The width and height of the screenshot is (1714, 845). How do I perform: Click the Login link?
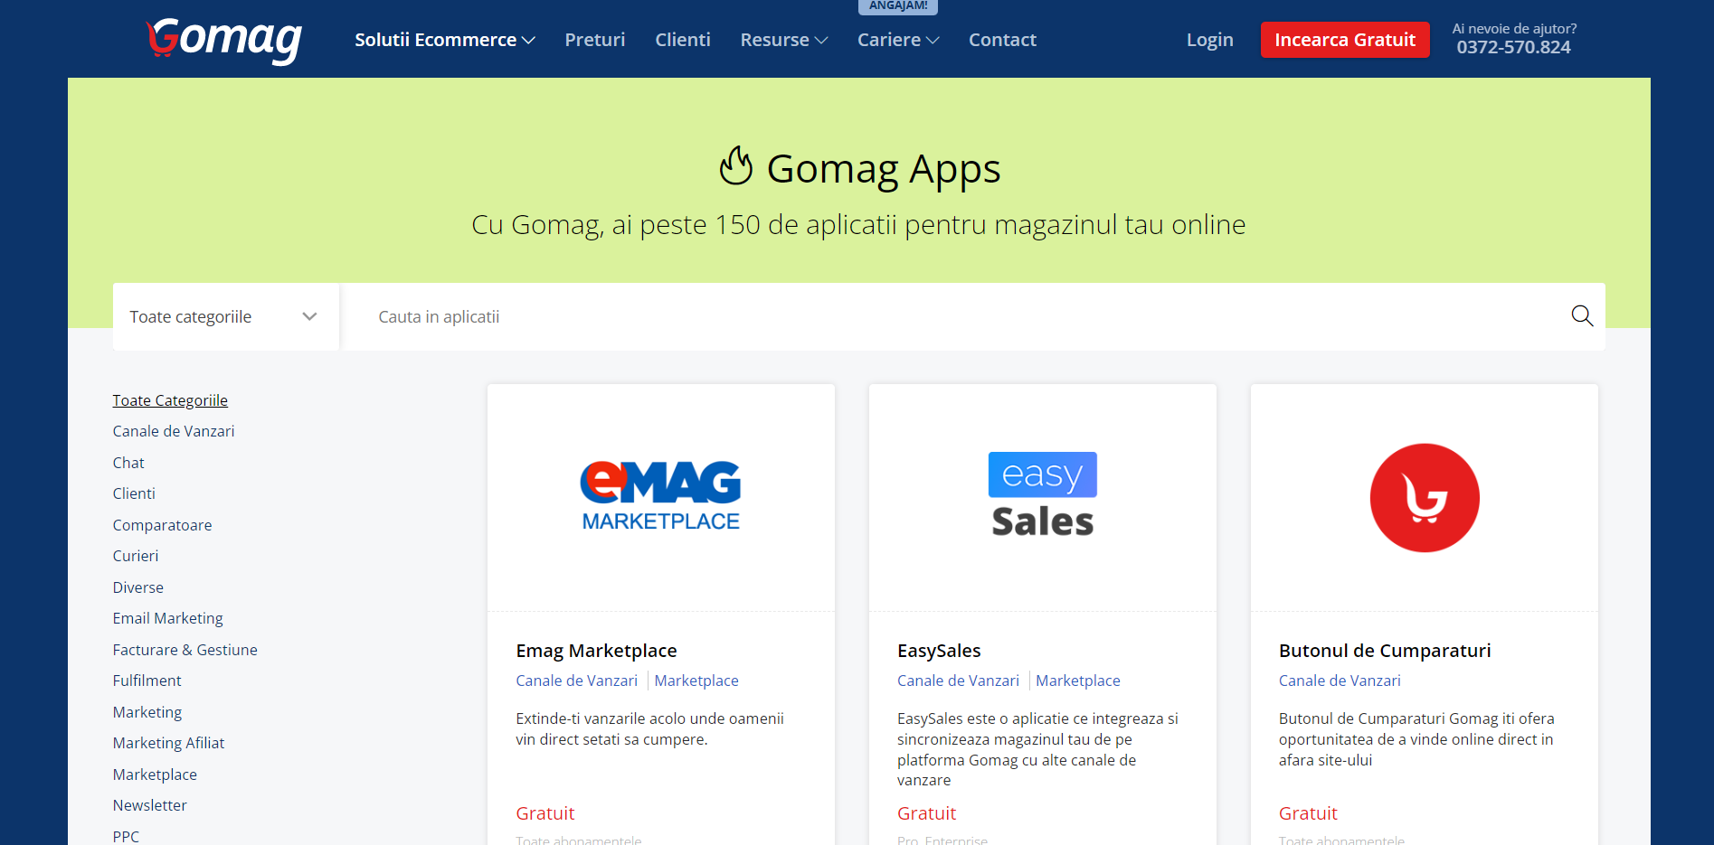(x=1209, y=40)
